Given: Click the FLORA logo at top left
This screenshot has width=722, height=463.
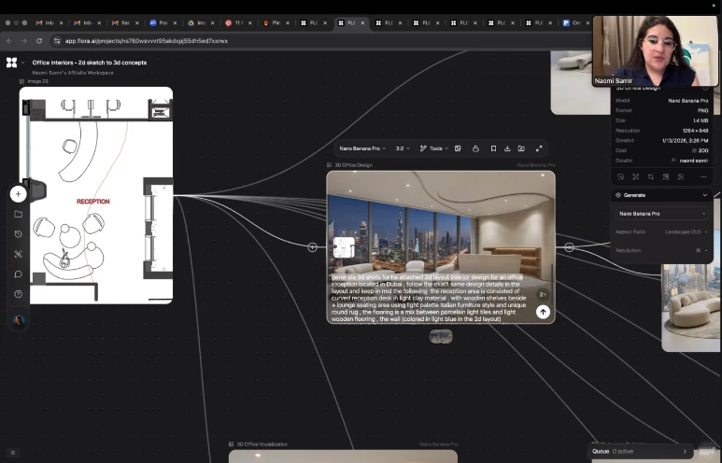Looking at the screenshot, I should (11, 63).
